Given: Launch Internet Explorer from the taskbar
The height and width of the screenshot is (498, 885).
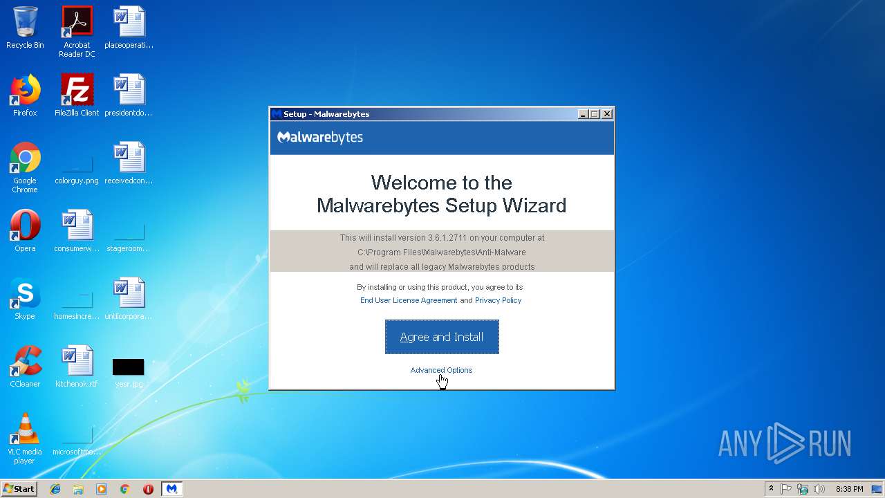Looking at the screenshot, I should click(55, 489).
